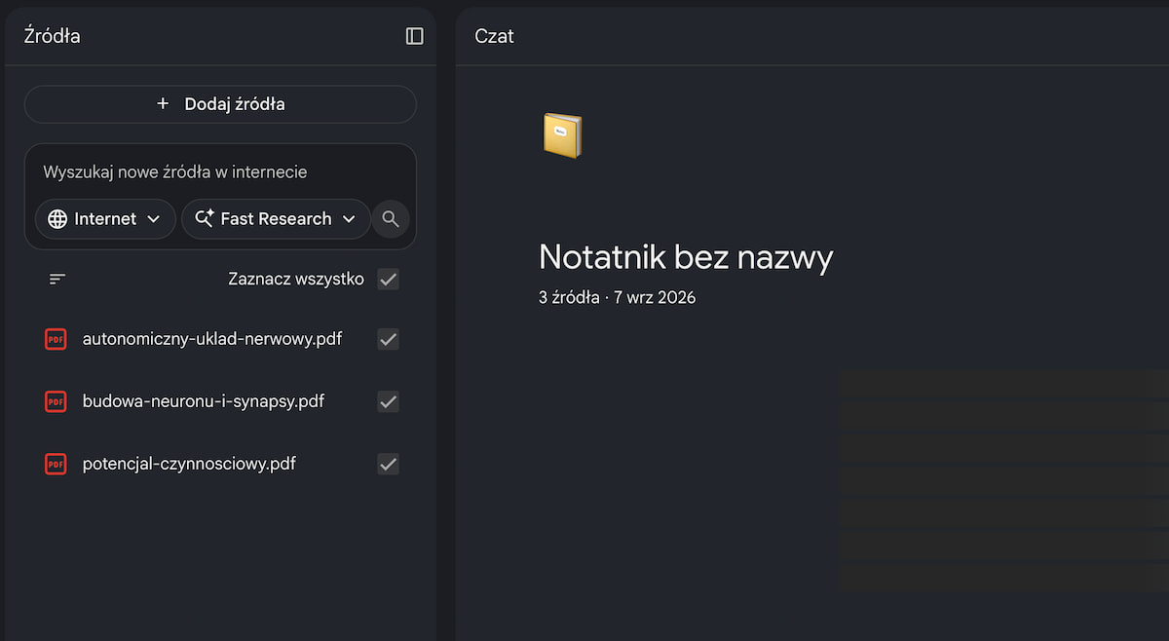Click the Notatnik bez nazwy title
This screenshot has height=641, width=1169.
pyautogui.click(x=686, y=257)
